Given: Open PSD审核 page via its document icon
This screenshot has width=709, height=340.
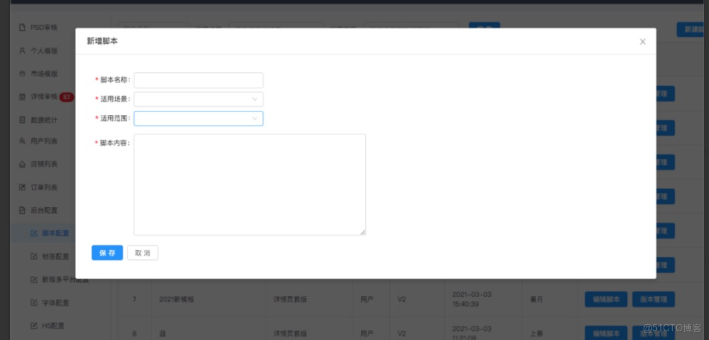Looking at the screenshot, I should 22,27.
